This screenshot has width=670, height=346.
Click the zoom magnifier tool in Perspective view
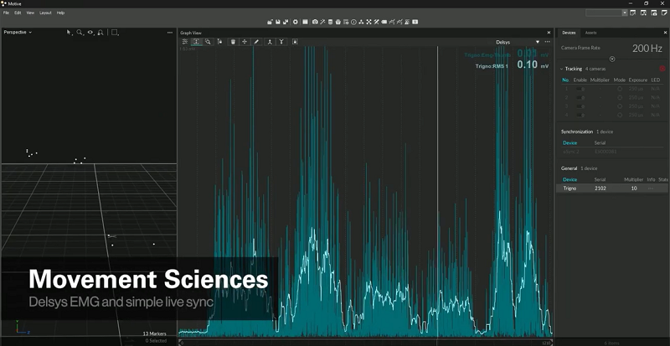pyautogui.click(x=80, y=32)
